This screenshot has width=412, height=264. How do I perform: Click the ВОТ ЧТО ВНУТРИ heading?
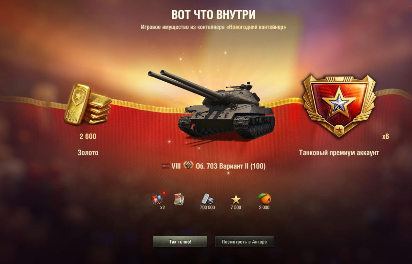[x=213, y=15]
